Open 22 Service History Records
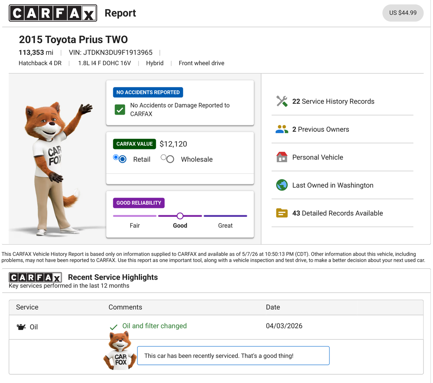Viewport: 433px width, 383px height. click(x=333, y=101)
